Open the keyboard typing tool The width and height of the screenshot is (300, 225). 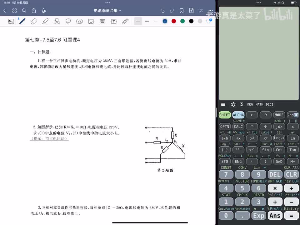coord(102,21)
